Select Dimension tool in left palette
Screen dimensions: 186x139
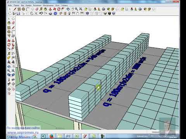(x=13, y=53)
